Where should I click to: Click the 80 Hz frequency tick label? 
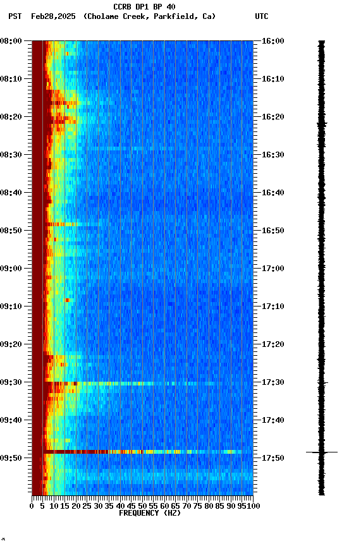[x=209, y=506]
